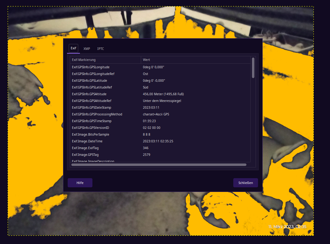Select row Exif.Image.GPSTag
Screen dimensions: 330x244
160,155
